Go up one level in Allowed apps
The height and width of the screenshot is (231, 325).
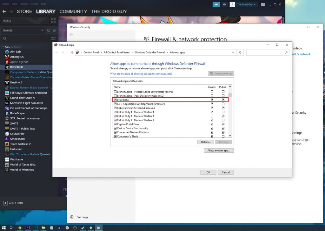pos(72,52)
